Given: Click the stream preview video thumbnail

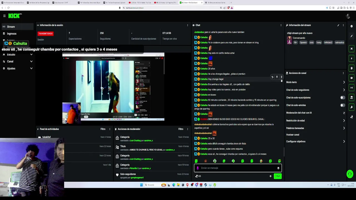Looking at the screenshot, I should (113, 87).
